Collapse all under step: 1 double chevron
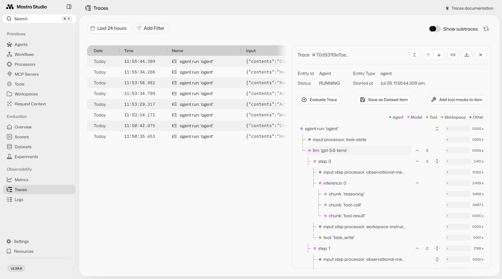This screenshot has height=279, width=502. click(427, 248)
